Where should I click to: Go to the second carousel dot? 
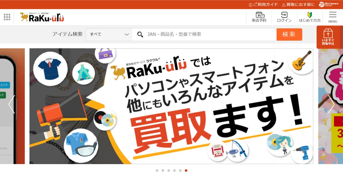tap(163, 170)
